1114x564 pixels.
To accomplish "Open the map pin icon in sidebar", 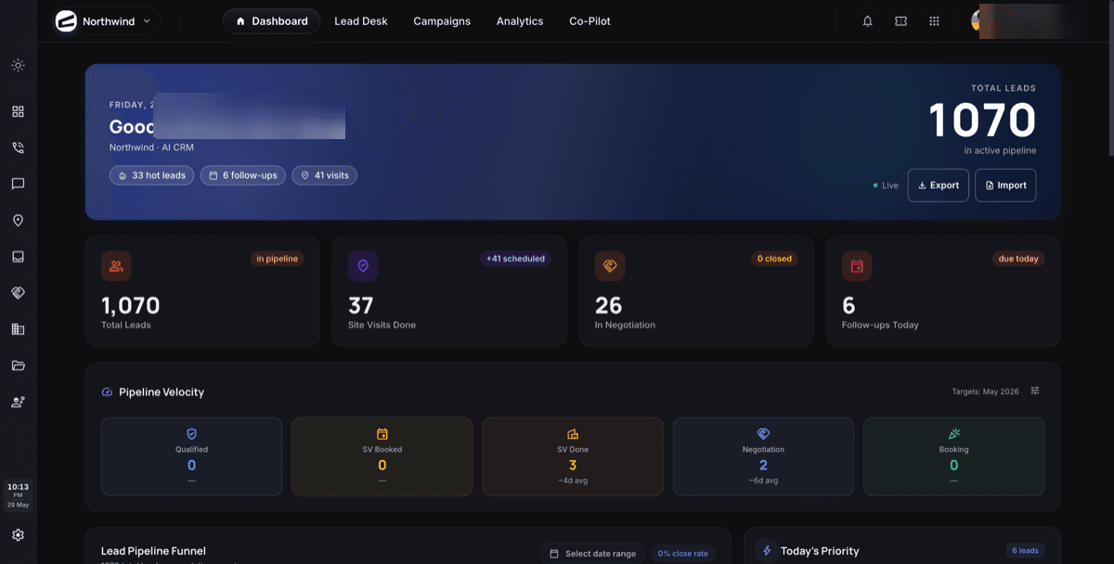I will click(18, 221).
